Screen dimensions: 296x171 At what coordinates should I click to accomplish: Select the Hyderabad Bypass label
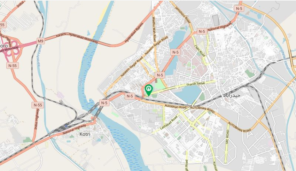[134, 32]
